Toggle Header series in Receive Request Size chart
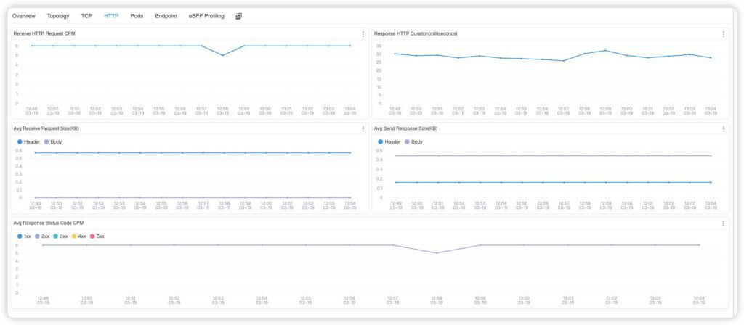This screenshot has height=325, width=744. click(28, 142)
